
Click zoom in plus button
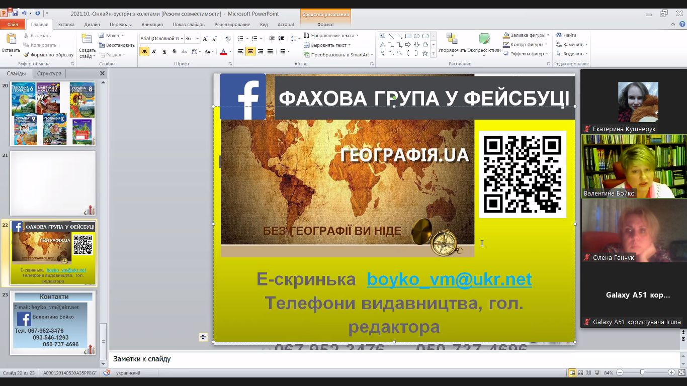click(671, 372)
